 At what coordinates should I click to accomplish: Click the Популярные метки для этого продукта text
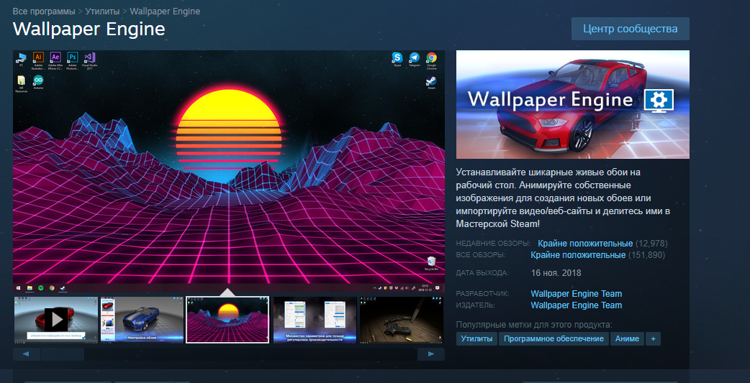pyautogui.click(x=534, y=325)
